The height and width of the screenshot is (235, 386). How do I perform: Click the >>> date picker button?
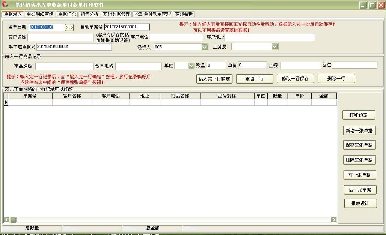(69, 27)
